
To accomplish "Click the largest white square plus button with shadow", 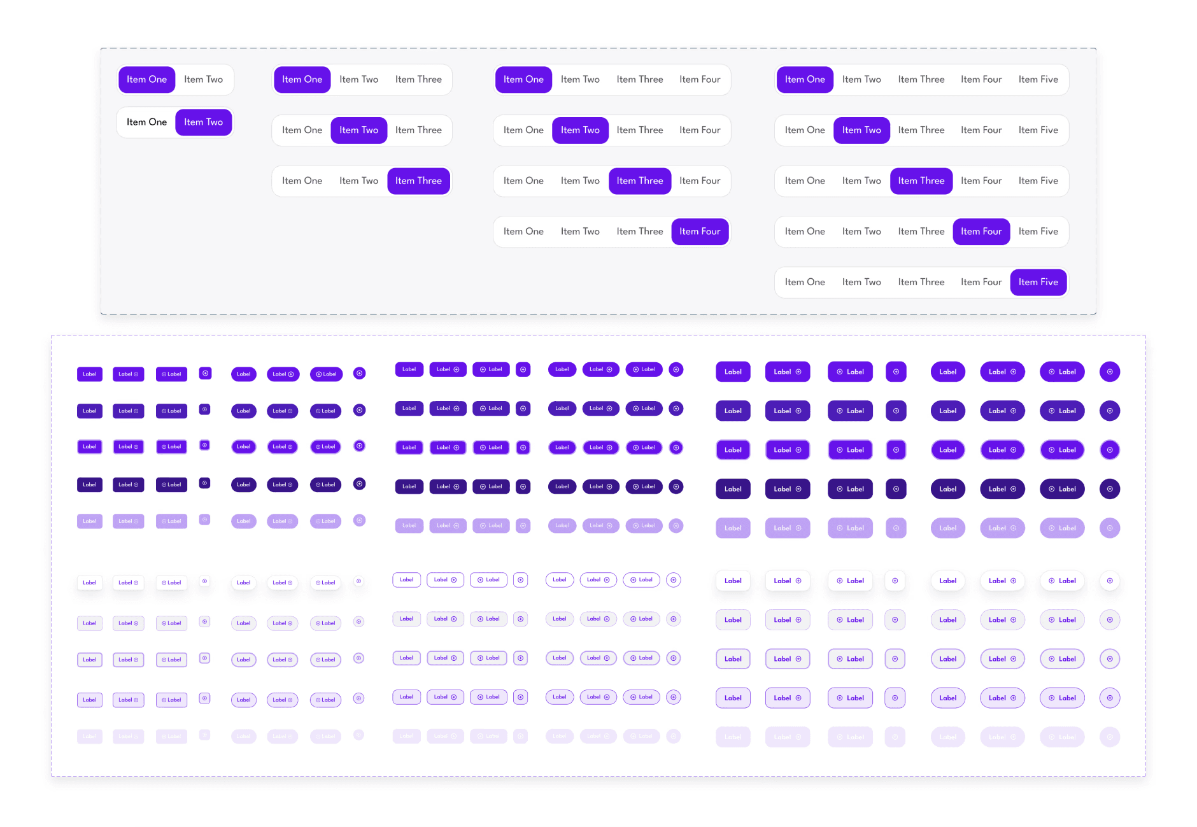I will coord(895,581).
